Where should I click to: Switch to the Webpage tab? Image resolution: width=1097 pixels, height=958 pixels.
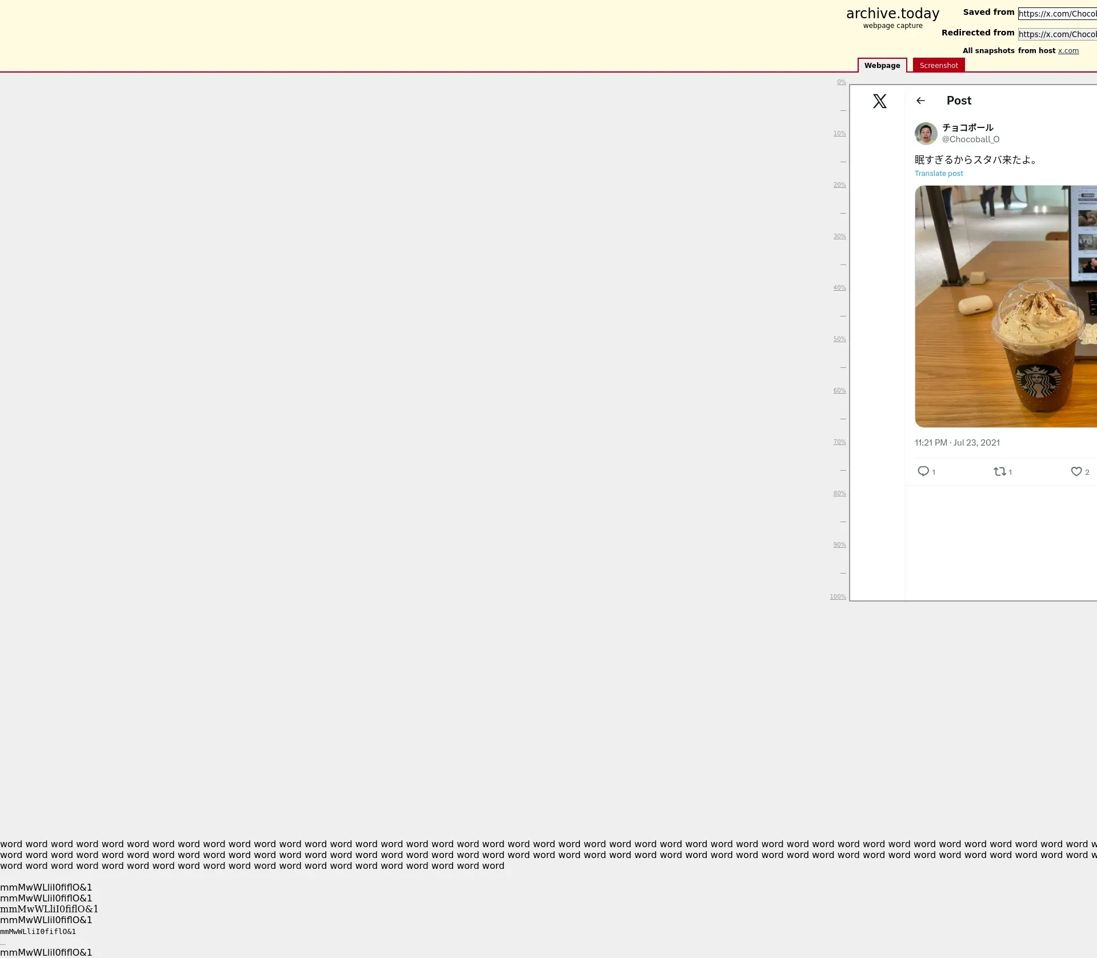[x=882, y=65]
